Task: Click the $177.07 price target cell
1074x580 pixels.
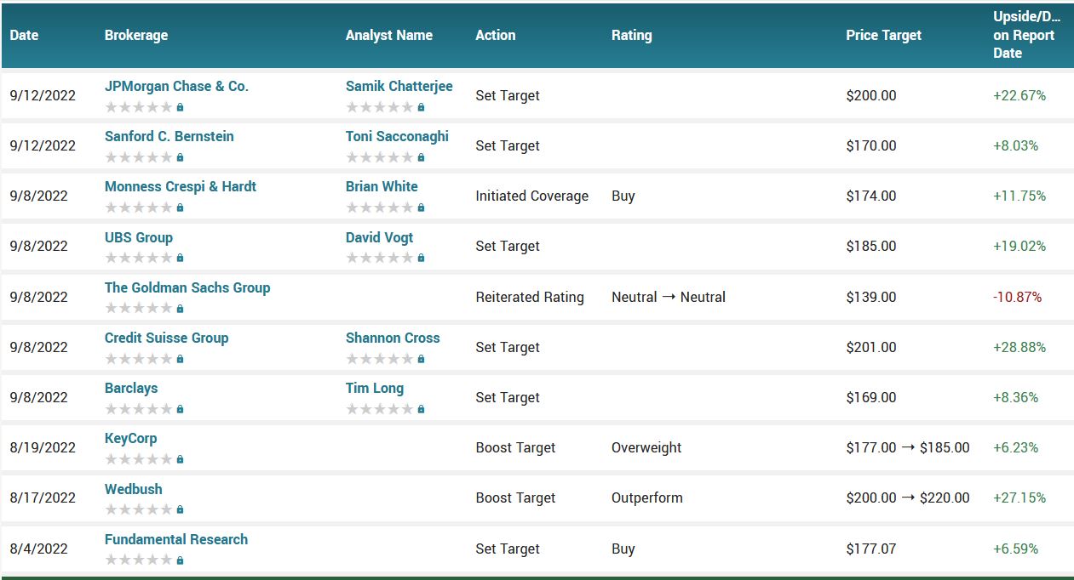Action: (871, 549)
